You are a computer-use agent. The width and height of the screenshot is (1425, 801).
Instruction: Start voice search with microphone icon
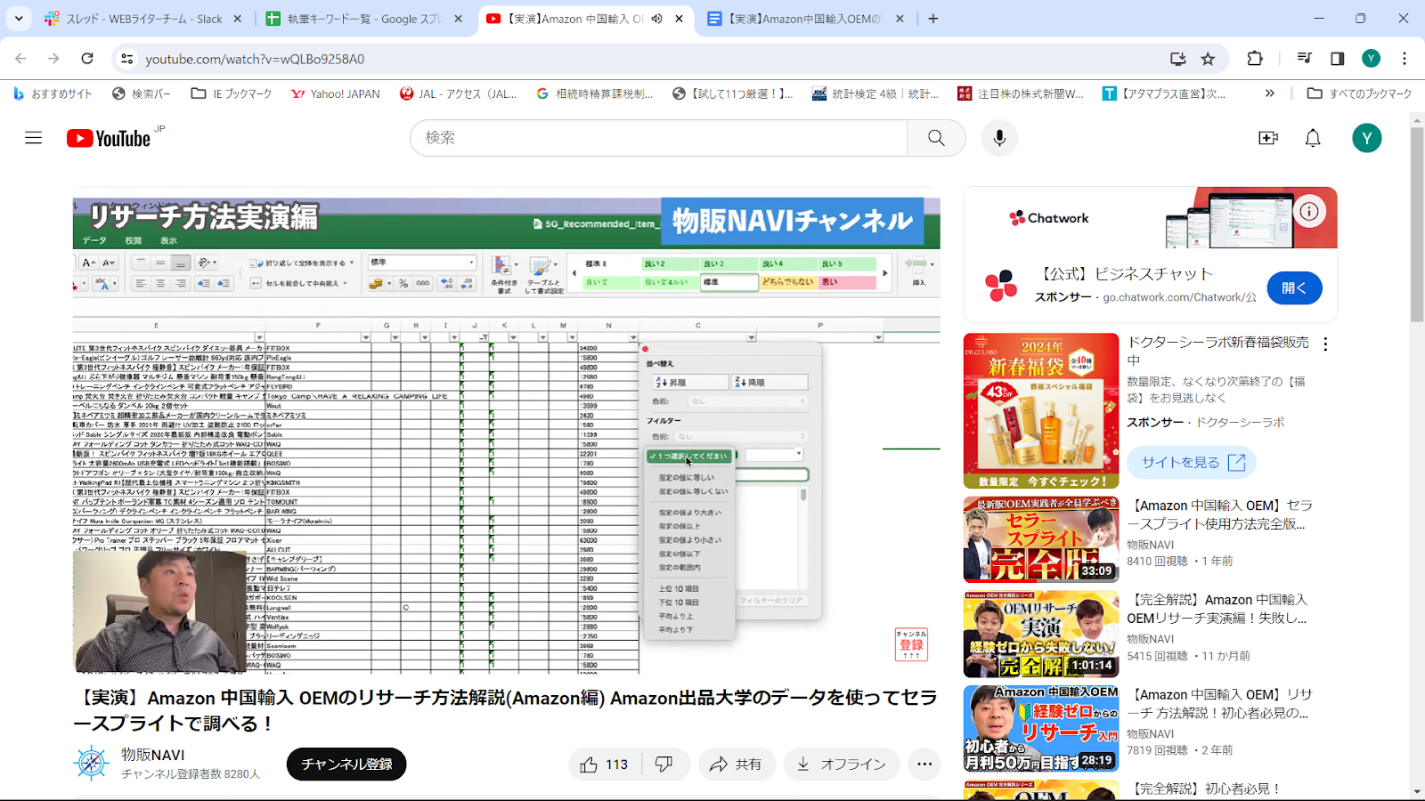click(x=999, y=138)
